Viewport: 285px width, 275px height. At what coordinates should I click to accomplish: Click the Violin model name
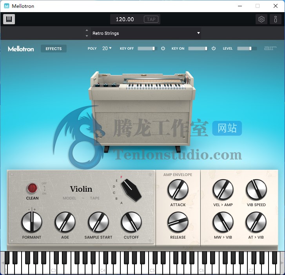coord(81,189)
